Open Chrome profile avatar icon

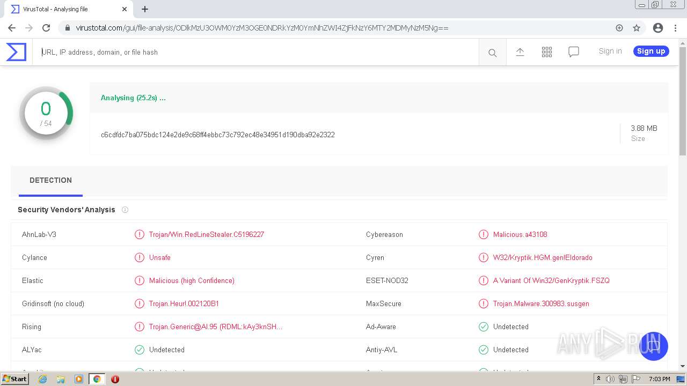pyautogui.click(x=658, y=28)
